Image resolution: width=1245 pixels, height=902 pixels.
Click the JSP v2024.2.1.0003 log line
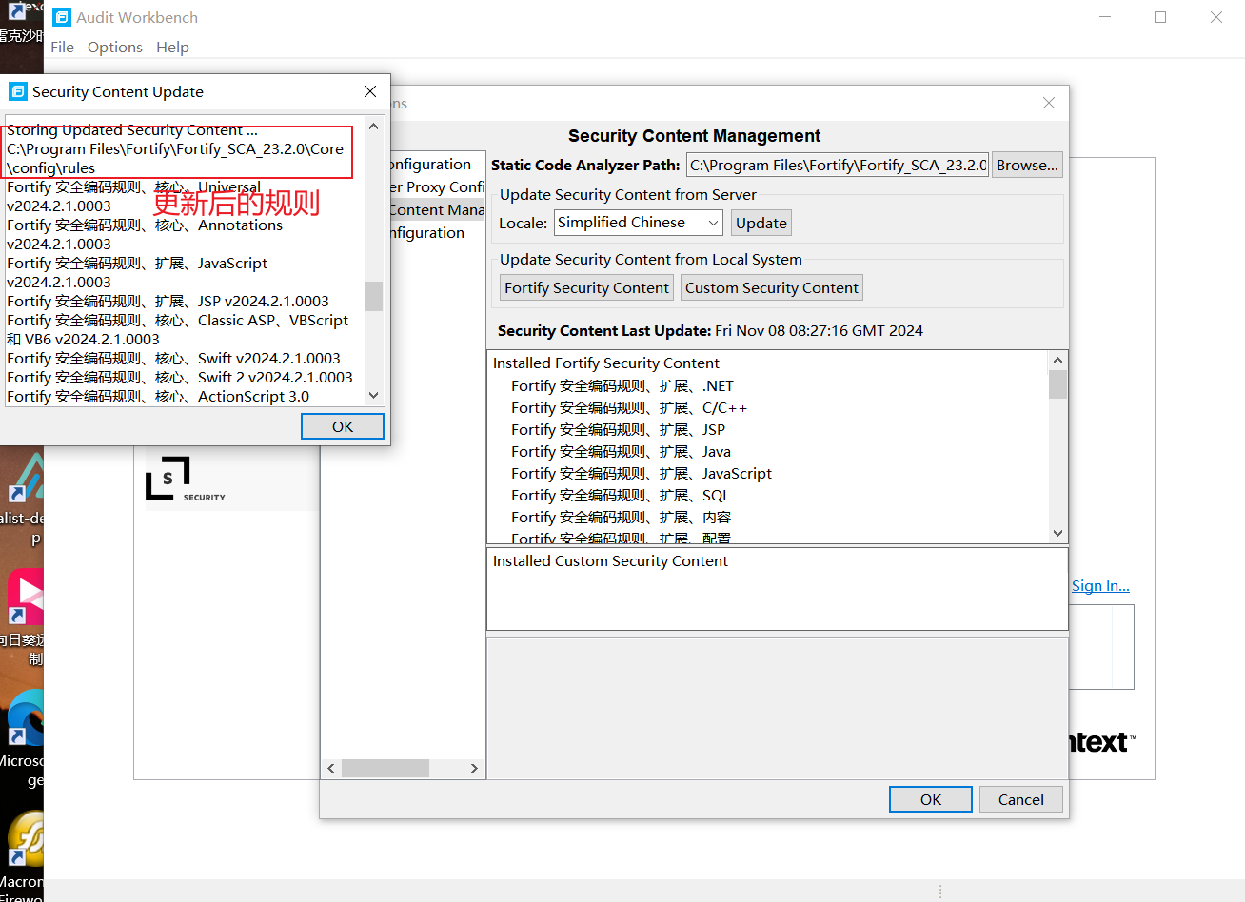point(168,301)
